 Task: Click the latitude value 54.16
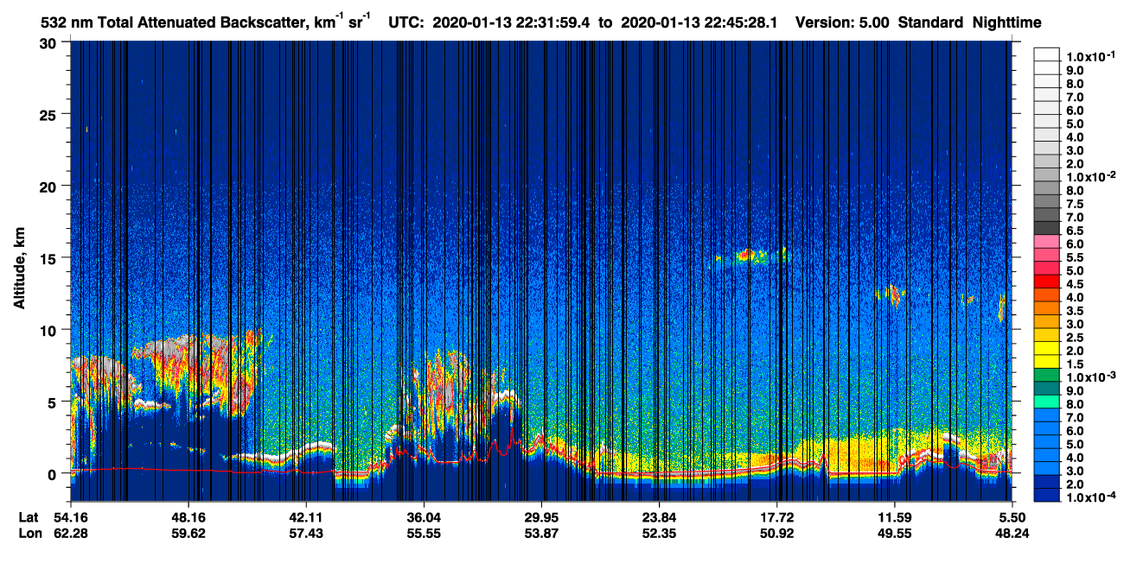click(x=71, y=517)
